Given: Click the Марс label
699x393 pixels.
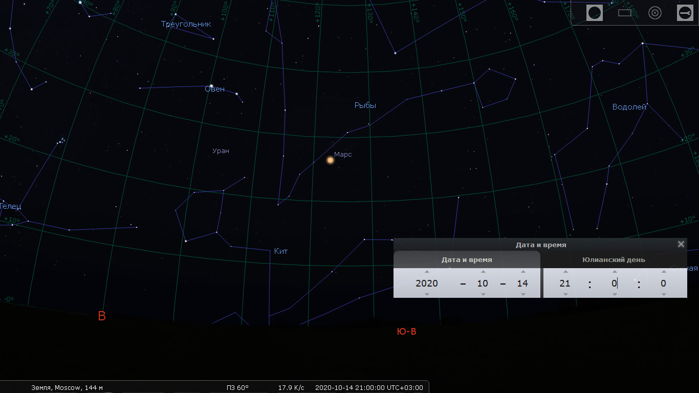Looking at the screenshot, I should click(343, 154).
